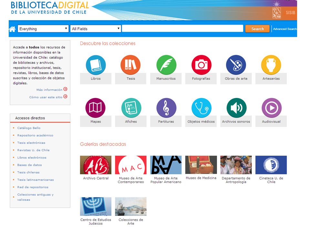The width and height of the screenshot is (310, 232).
Task: Visit the Red de repositorios link
Action: (33, 187)
